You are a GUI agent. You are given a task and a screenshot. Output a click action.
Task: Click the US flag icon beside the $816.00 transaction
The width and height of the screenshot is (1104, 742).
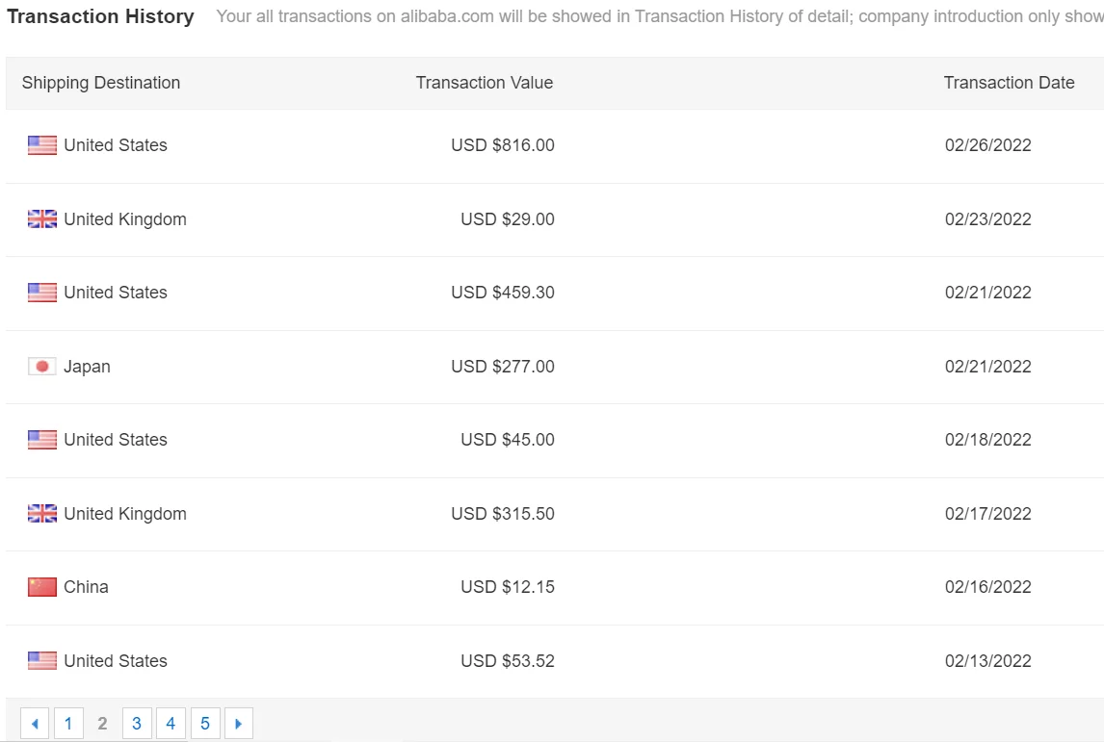click(42, 145)
